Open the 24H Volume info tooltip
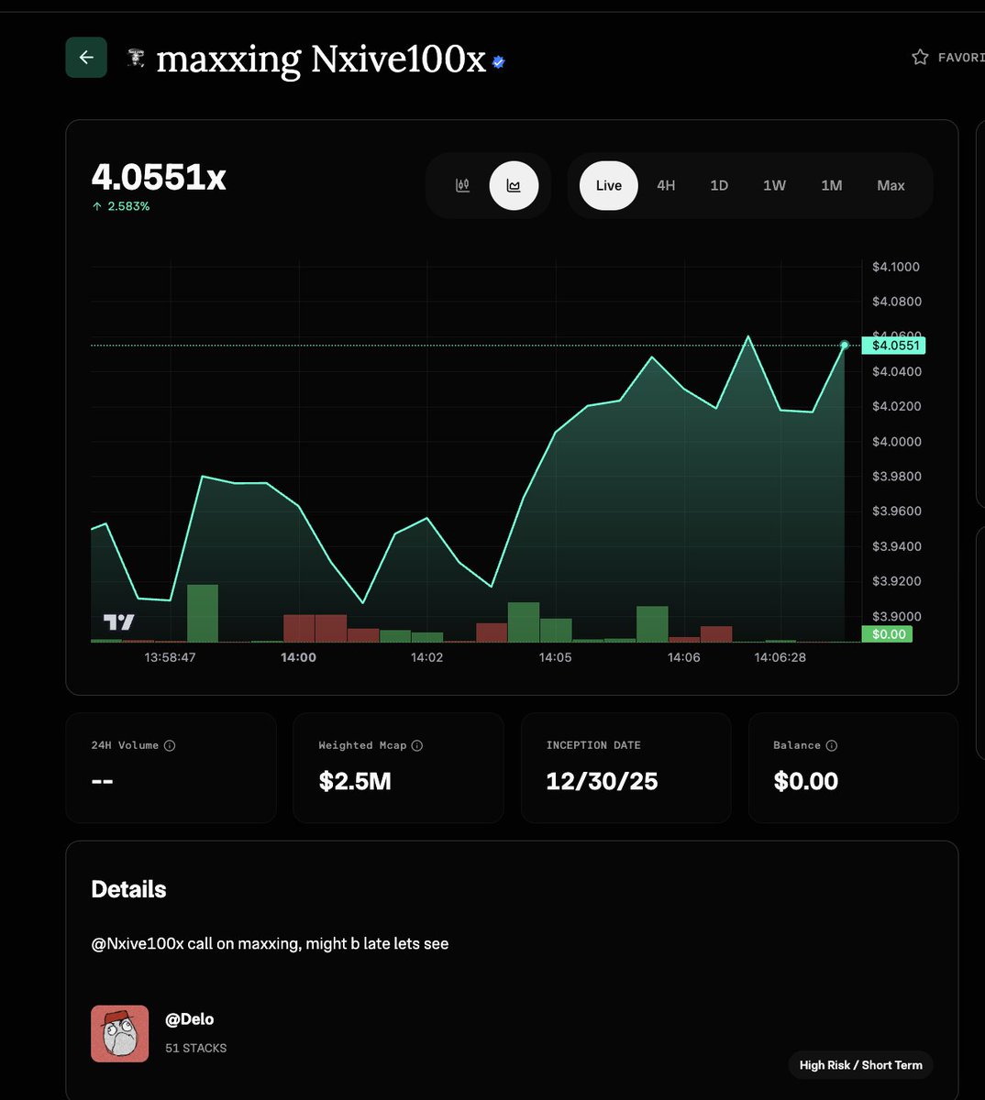This screenshot has width=985, height=1100. click(x=169, y=745)
